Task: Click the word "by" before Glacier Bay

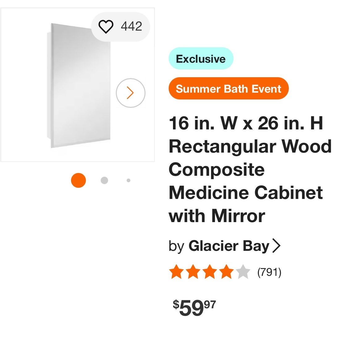Action: 176,246
